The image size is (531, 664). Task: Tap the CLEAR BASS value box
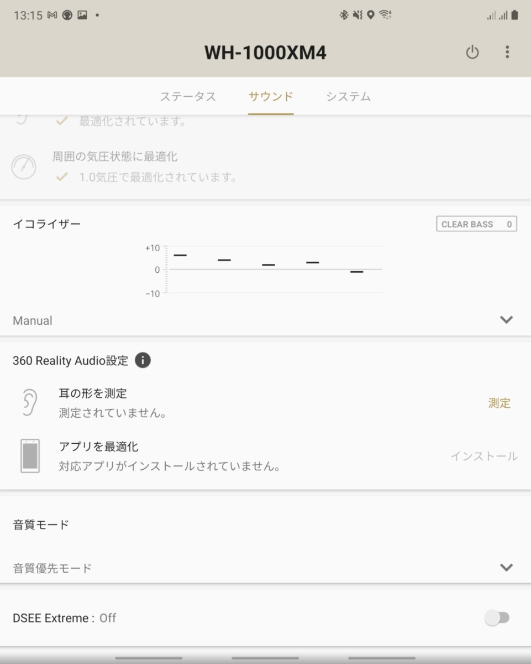(477, 224)
